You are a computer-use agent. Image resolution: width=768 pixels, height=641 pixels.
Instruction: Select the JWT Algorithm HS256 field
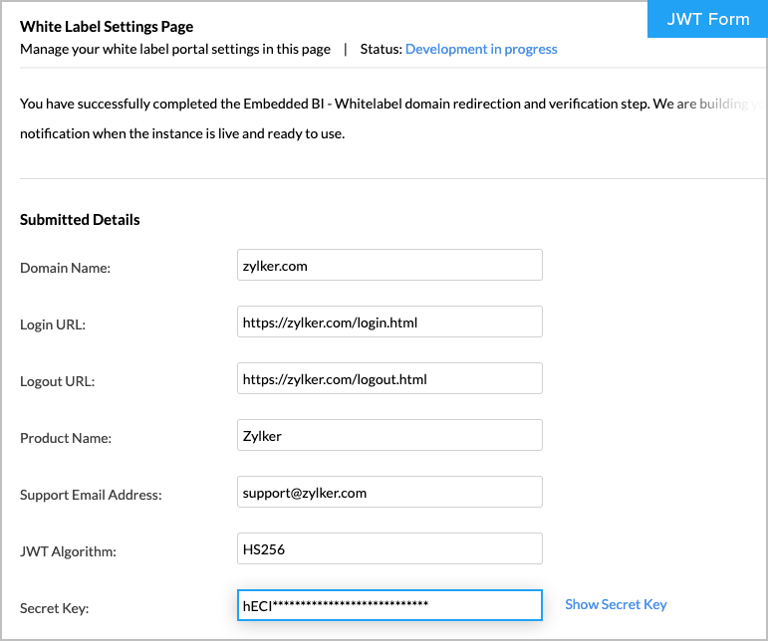pyautogui.click(x=389, y=548)
